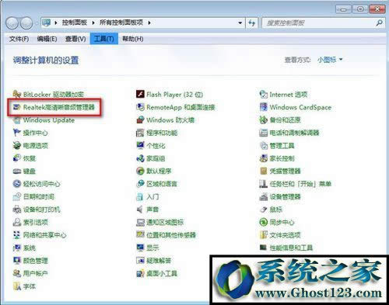Open Windows 防火墙 icon

coord(140,120)
